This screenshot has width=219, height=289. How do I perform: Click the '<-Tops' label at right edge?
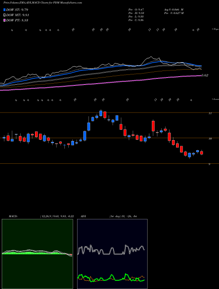(215, 29)
